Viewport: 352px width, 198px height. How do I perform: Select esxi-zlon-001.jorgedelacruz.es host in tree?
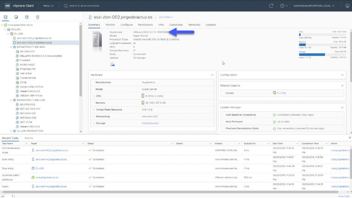pos(34,38)
